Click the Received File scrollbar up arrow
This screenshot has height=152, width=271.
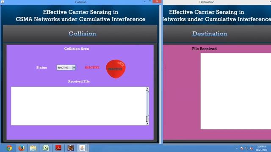(147, 89)
